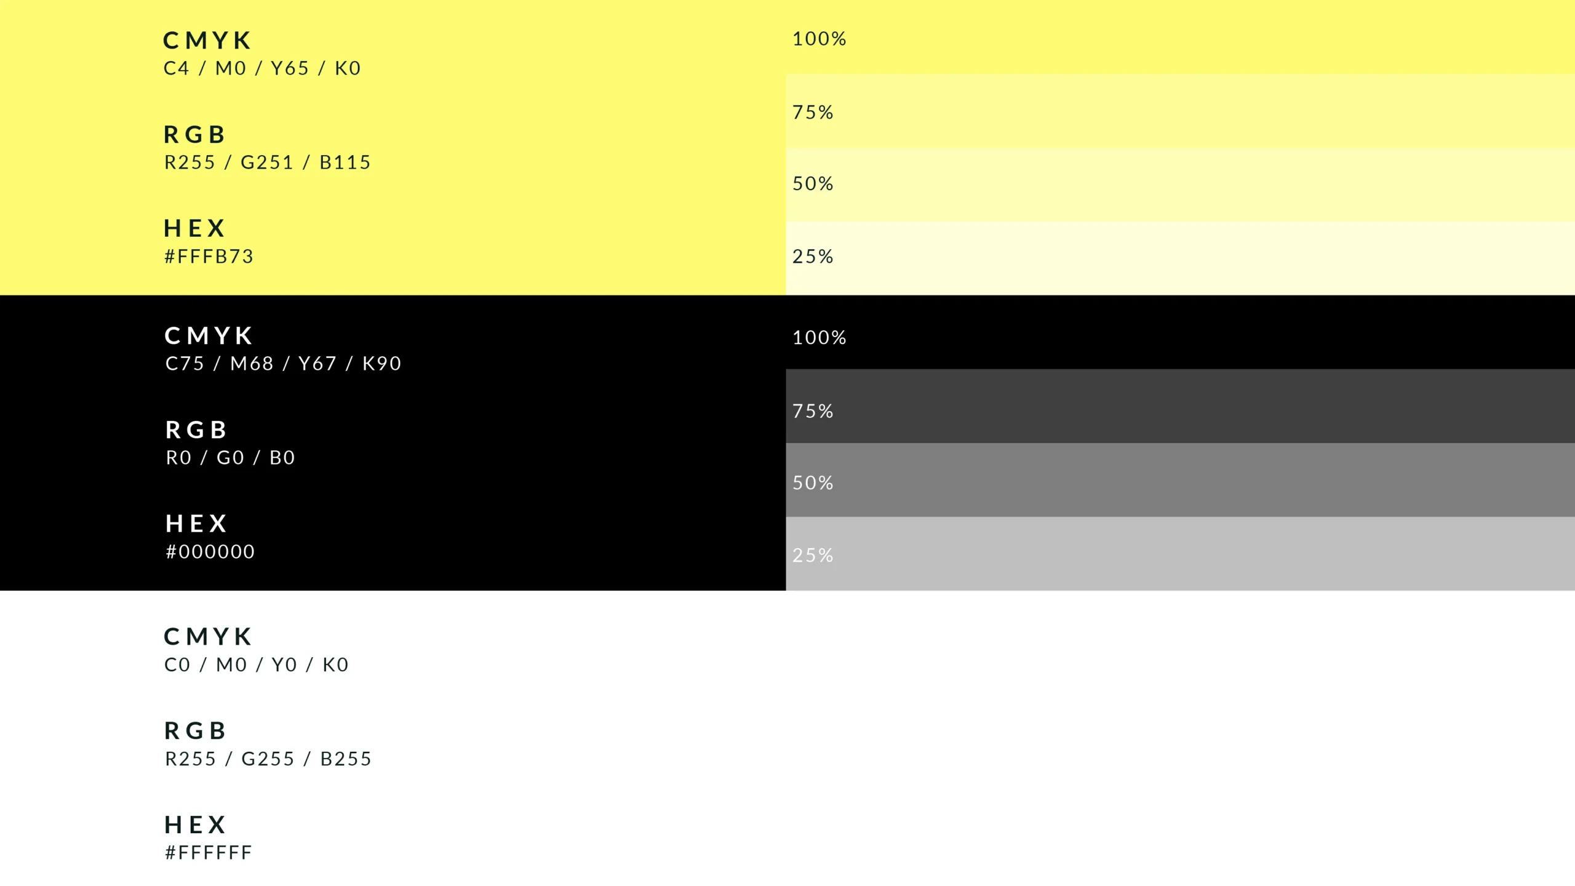1575x886 pixels.
Task: Click the black CMYK value C75 / M68 / Y67 / K90
Action: click(x=283, y=364)
